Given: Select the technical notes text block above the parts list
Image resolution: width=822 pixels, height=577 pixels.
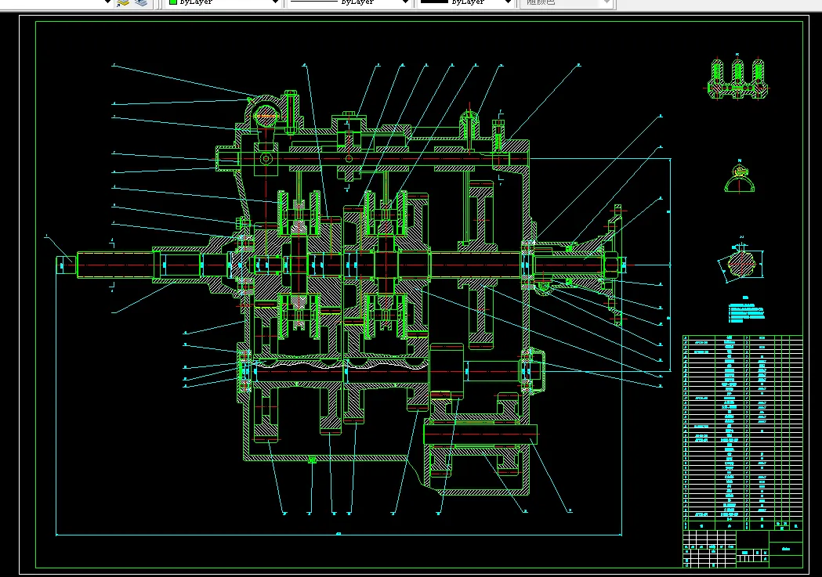Looking at the screenshot, I should [747, 311].
